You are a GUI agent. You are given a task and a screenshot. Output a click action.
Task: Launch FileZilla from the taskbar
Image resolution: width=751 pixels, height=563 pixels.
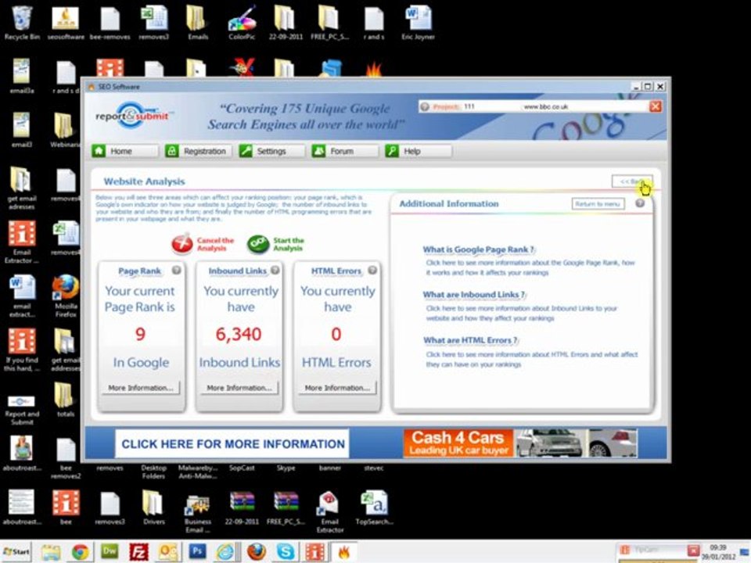139,552
